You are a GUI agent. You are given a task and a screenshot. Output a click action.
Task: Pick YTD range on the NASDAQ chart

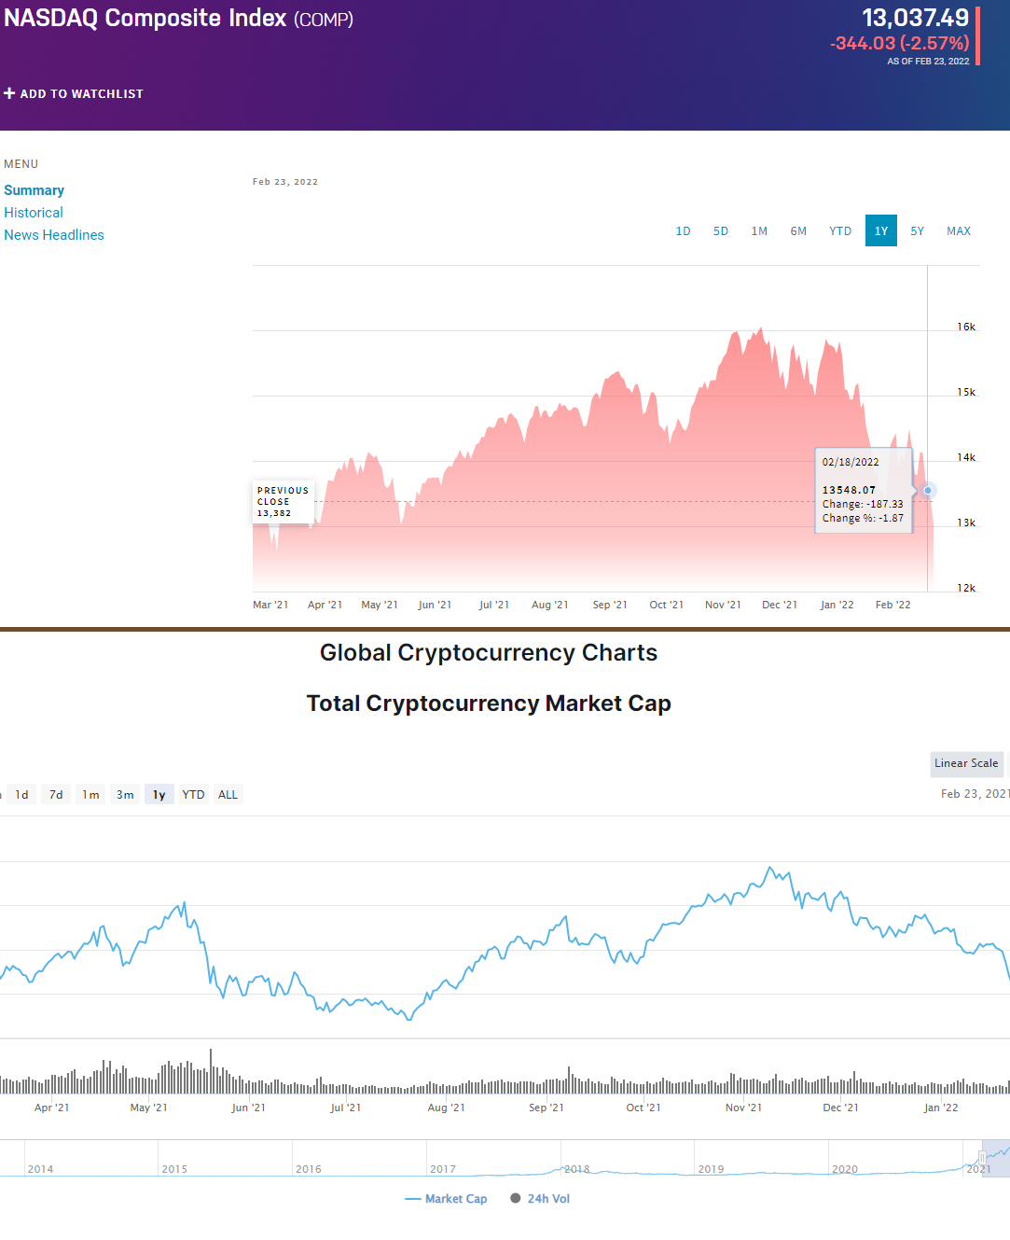pyautogui.click(x=840, y=231)
